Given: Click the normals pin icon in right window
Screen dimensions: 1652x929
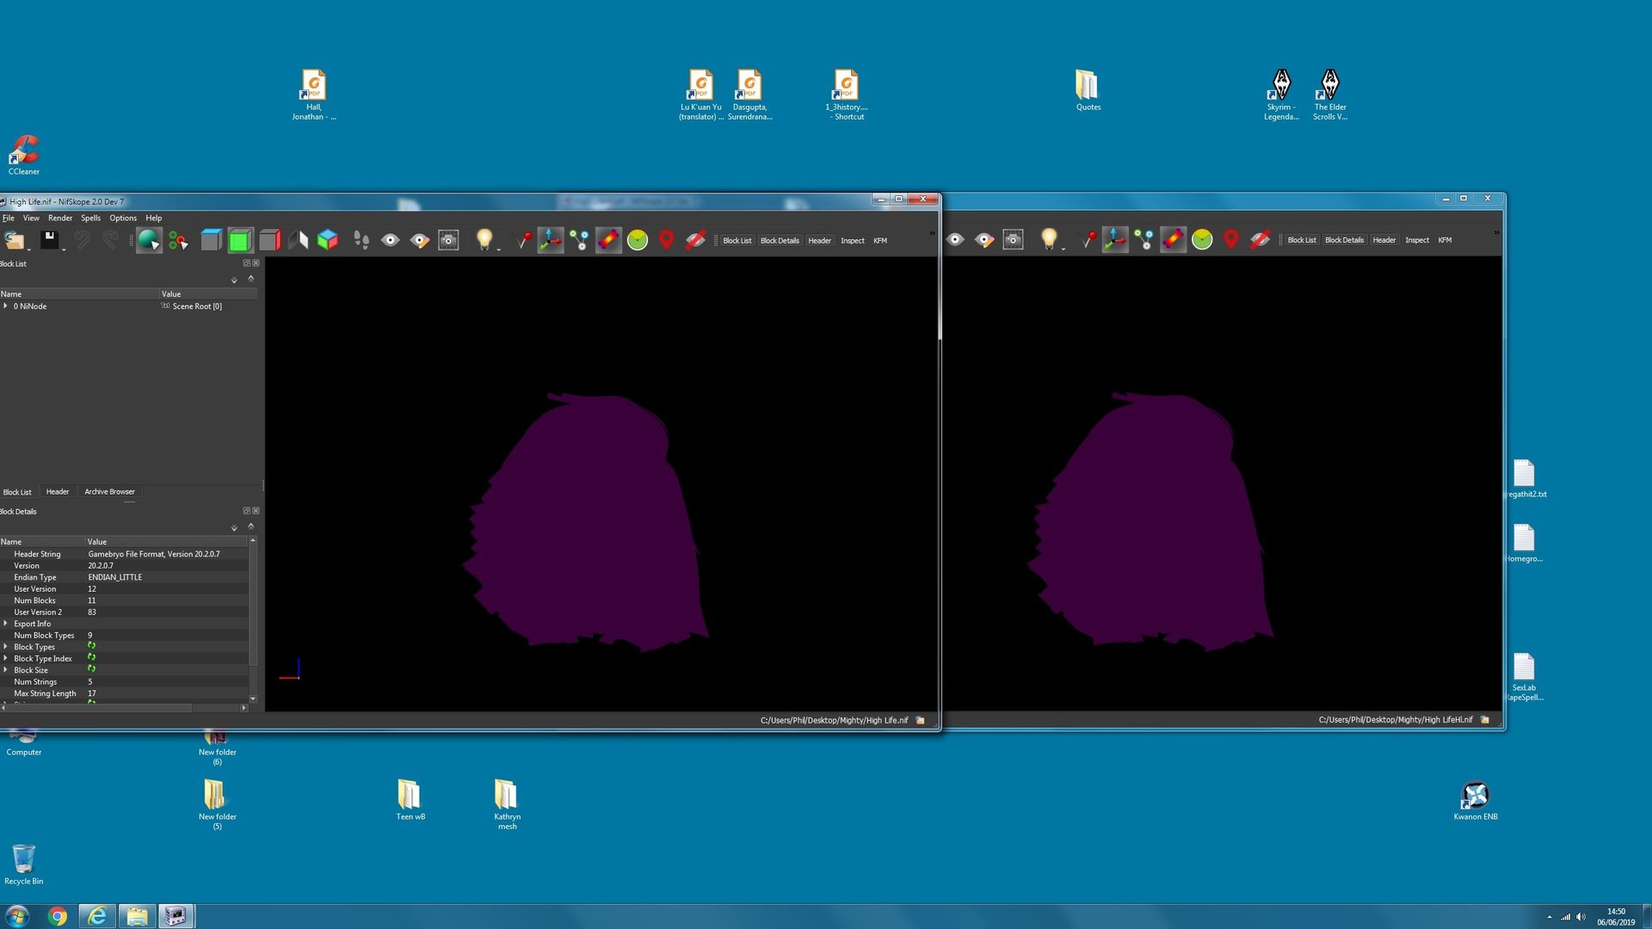Looking at the screenshot, I should point(1088,240).
